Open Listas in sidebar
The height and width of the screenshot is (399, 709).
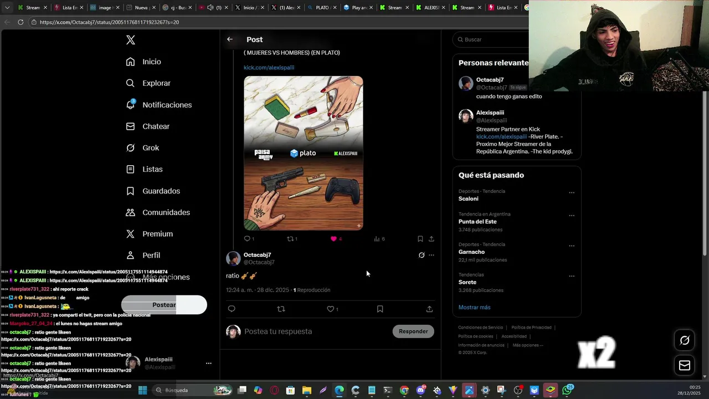tap(144, 169)
